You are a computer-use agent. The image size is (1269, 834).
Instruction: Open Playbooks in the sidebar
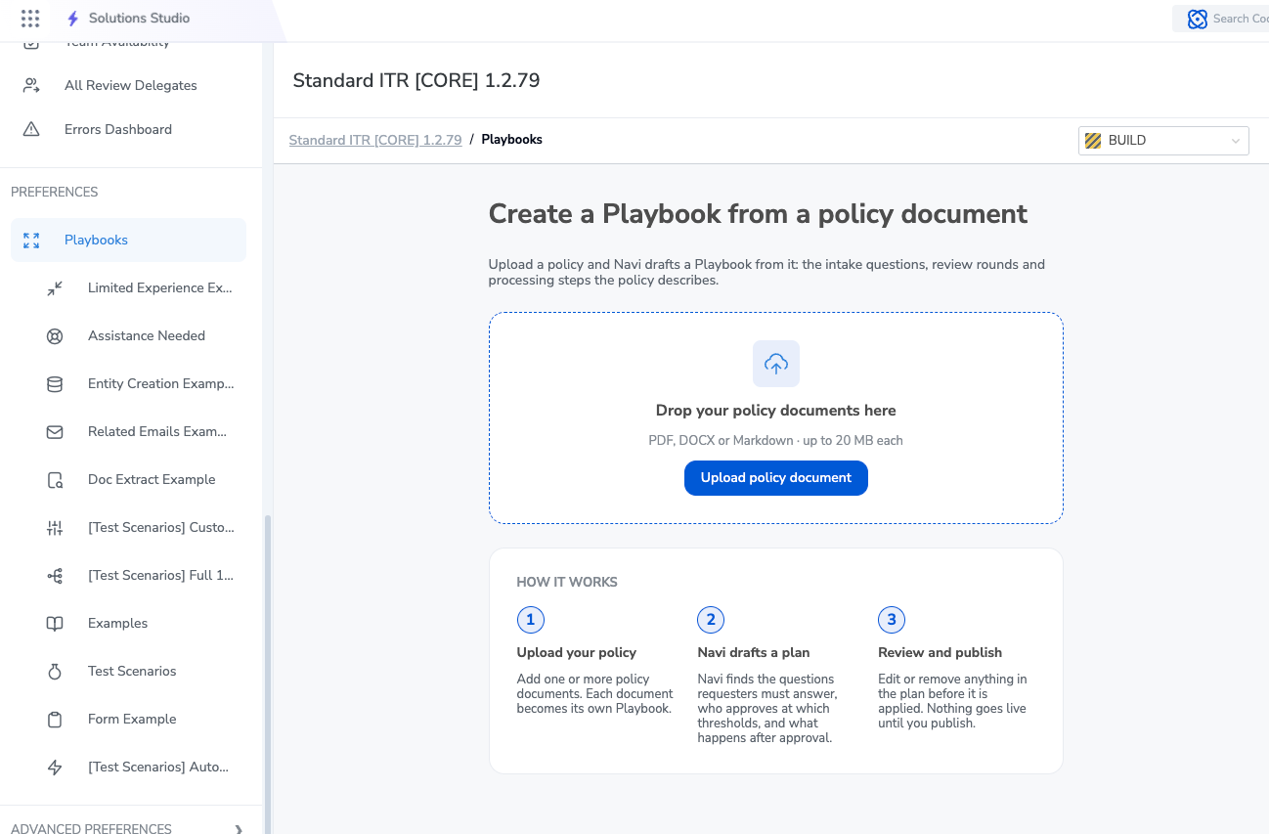(x=128, y=240)
